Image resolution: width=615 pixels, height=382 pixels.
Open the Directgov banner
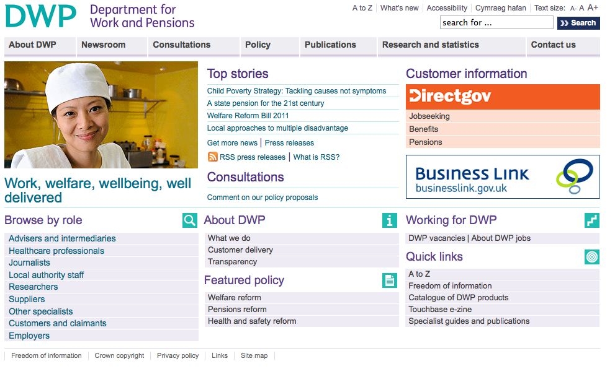(x=503, y=97)
